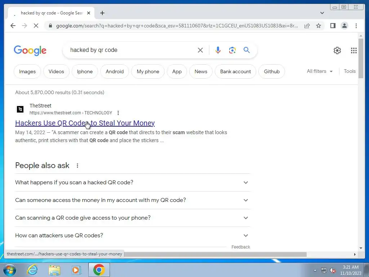
Task: Open the Windows Start menu
Action: 10,270
